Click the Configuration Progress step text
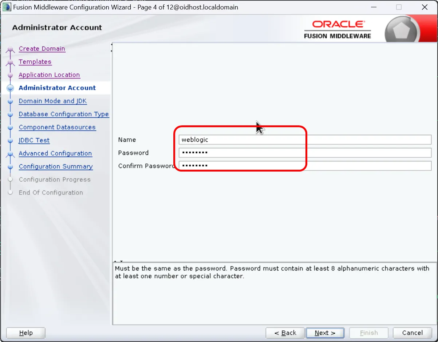 (55, 180)
